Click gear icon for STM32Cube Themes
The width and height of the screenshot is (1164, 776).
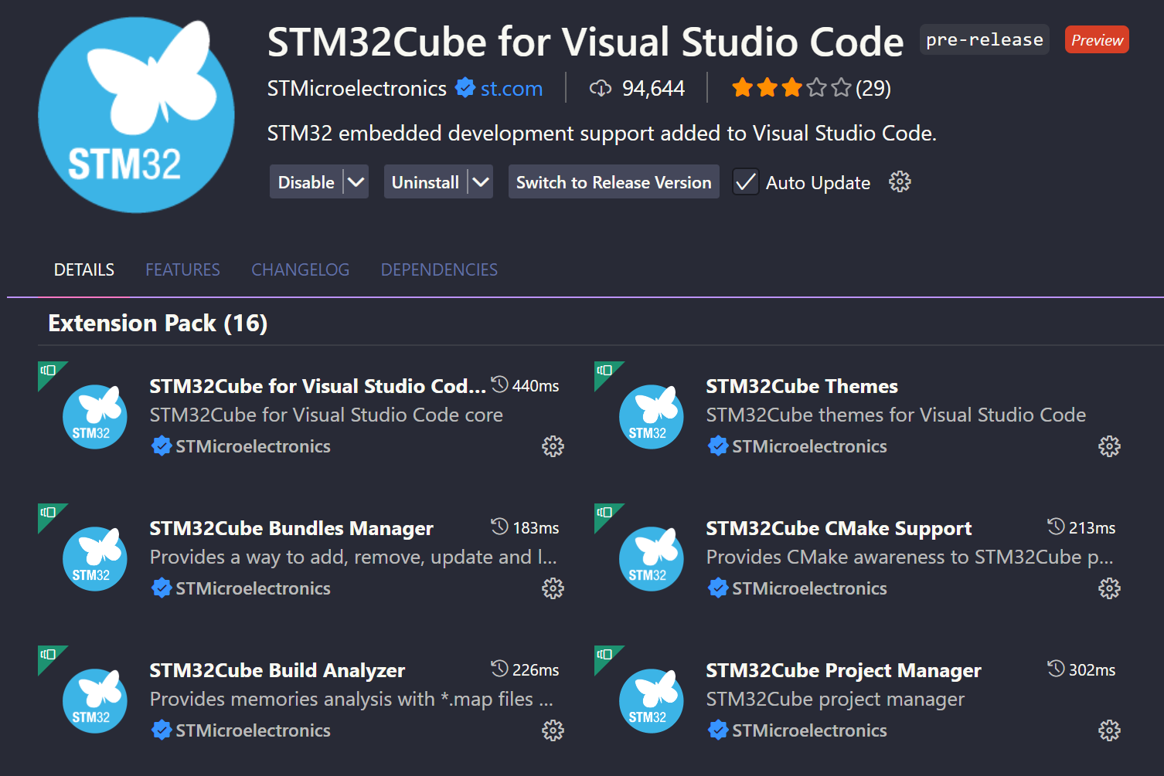coord(1109,446)
